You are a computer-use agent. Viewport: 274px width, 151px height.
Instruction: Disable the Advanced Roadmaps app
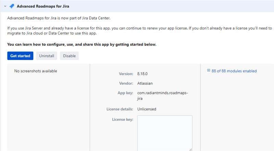(70, 56)
